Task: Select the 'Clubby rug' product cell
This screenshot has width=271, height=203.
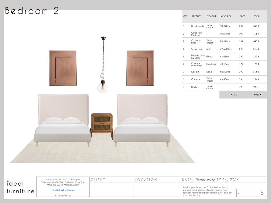Action: click(x=197, y=49)
